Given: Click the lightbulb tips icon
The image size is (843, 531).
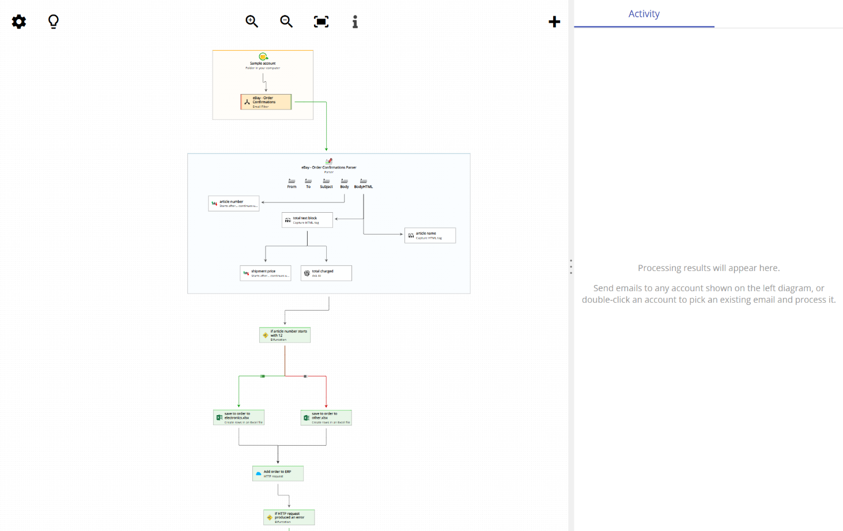Looking at the screenshot, I should pyautogui.click(x=53, y=21).
